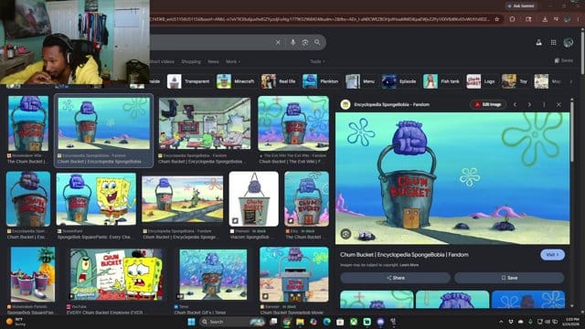Open the Xbox app from the taskbar

354,322
